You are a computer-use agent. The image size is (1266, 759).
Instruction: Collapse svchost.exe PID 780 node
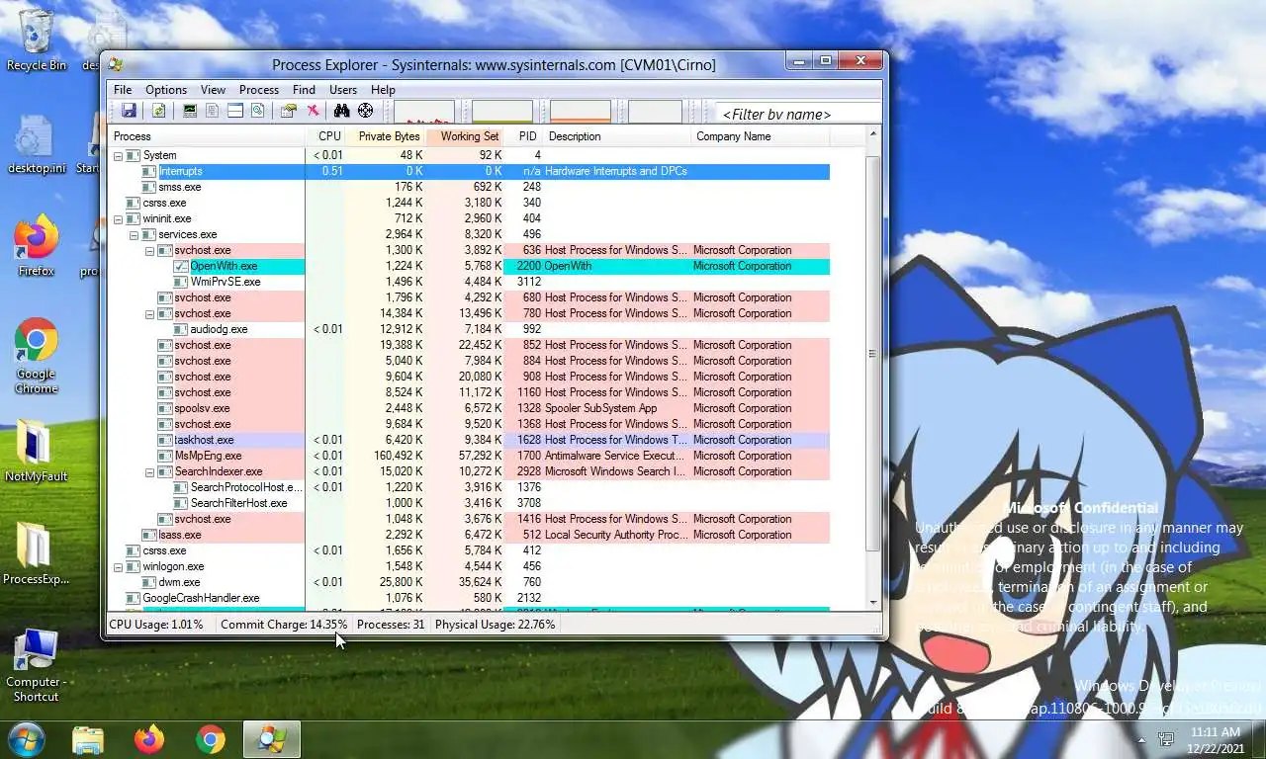point(149,313)
